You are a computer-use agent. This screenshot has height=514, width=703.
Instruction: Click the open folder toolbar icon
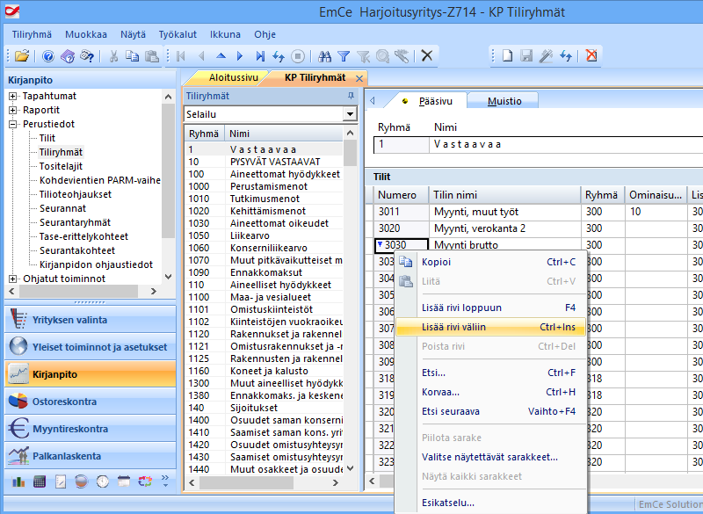pyautogui.click(x=21, y=56)
